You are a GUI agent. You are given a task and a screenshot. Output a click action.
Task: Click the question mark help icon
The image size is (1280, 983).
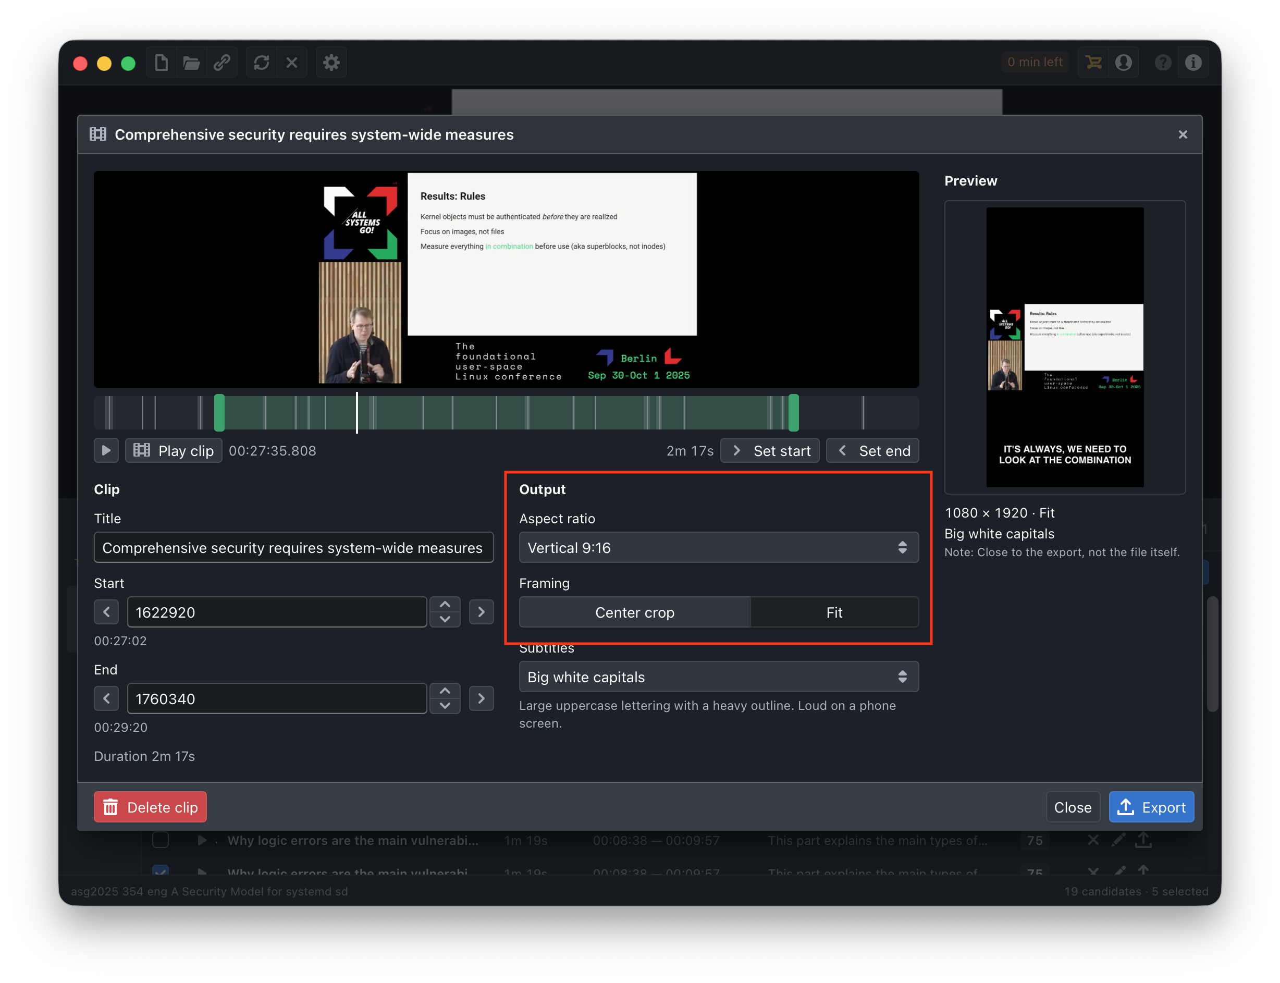1163,62
